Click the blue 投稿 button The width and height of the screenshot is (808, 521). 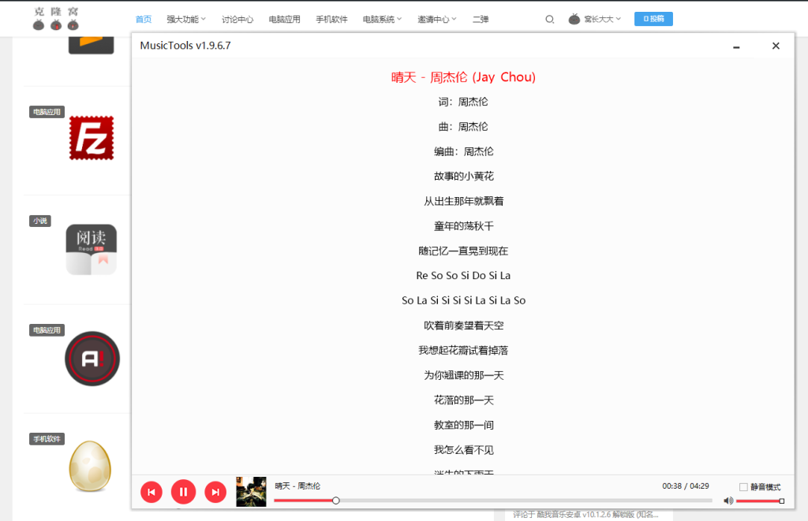(x=653, y=19)
